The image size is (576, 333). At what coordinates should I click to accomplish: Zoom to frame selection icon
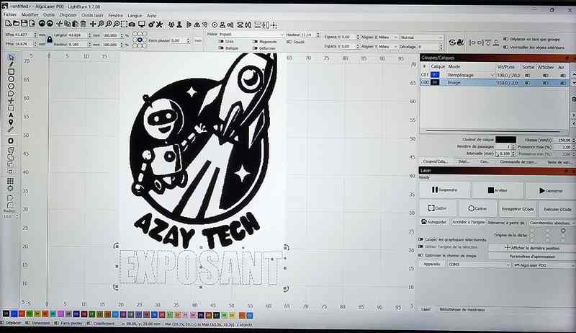point(124,25)
